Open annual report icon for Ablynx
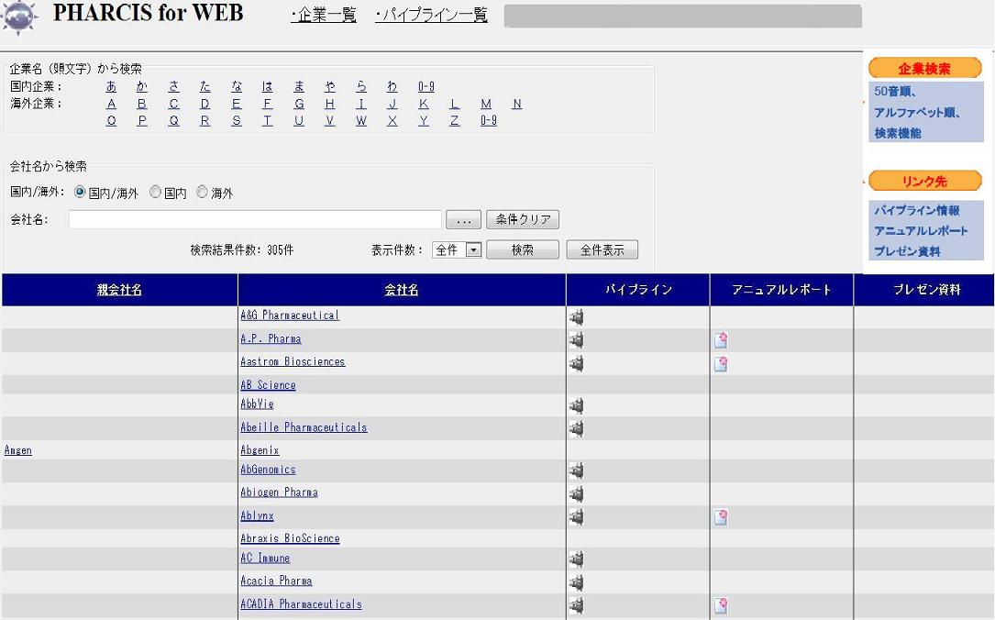The image size is (995, 620). (x=720, y=517)
